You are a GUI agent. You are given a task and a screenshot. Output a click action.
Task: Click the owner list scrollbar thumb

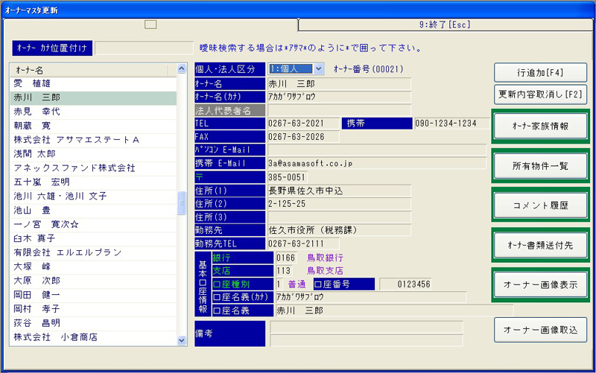(182, 203)
